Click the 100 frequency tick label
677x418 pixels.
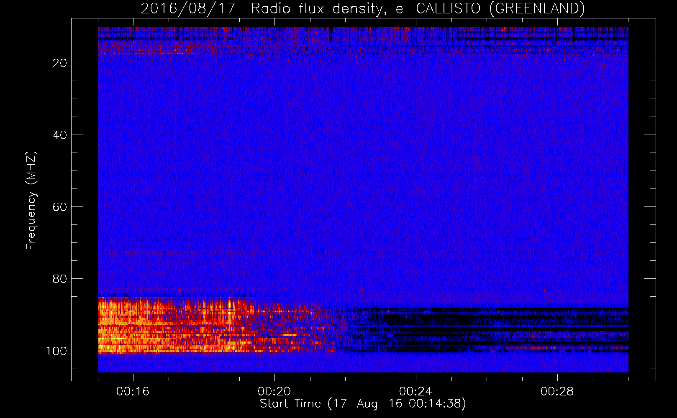tap(56, 351)
